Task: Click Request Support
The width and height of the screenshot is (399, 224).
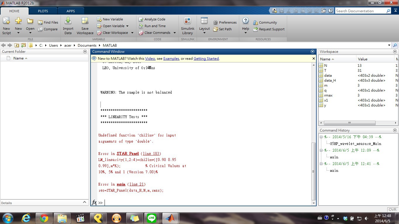Action: (269, 29)
